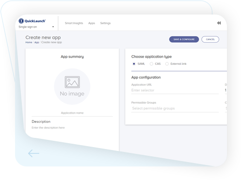Click the Choose application type heading
The width and height of the screenshot is (241, 180).
tap(151, 57)
